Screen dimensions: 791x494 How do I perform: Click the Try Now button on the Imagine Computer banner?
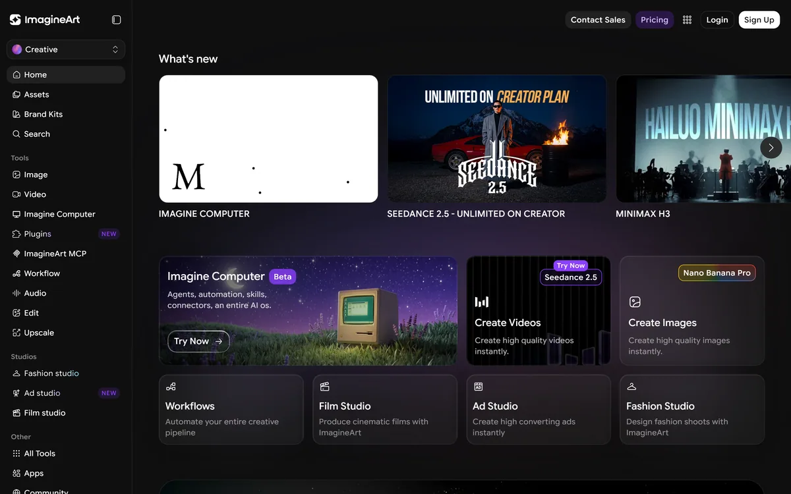tap(198, 341)
